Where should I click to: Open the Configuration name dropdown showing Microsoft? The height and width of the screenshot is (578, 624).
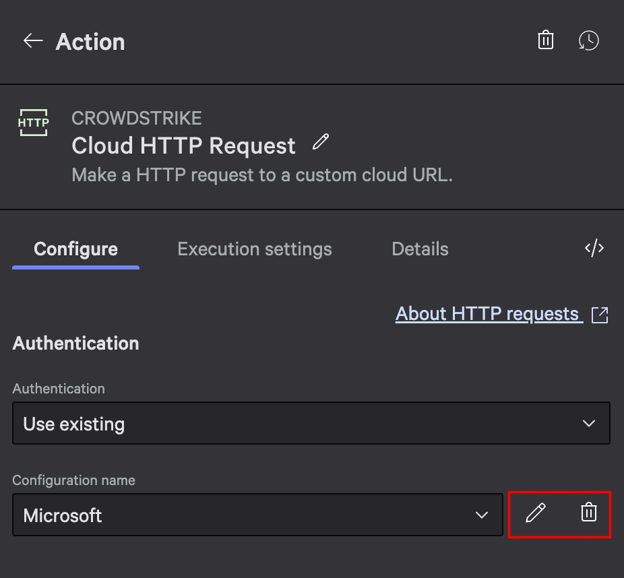click(258, 515)
